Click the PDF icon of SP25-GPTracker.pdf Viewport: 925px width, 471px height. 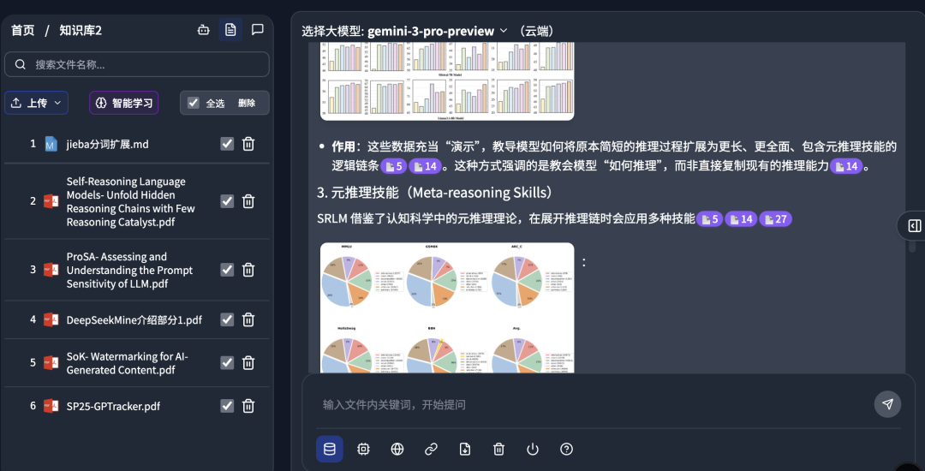(51, 406)
